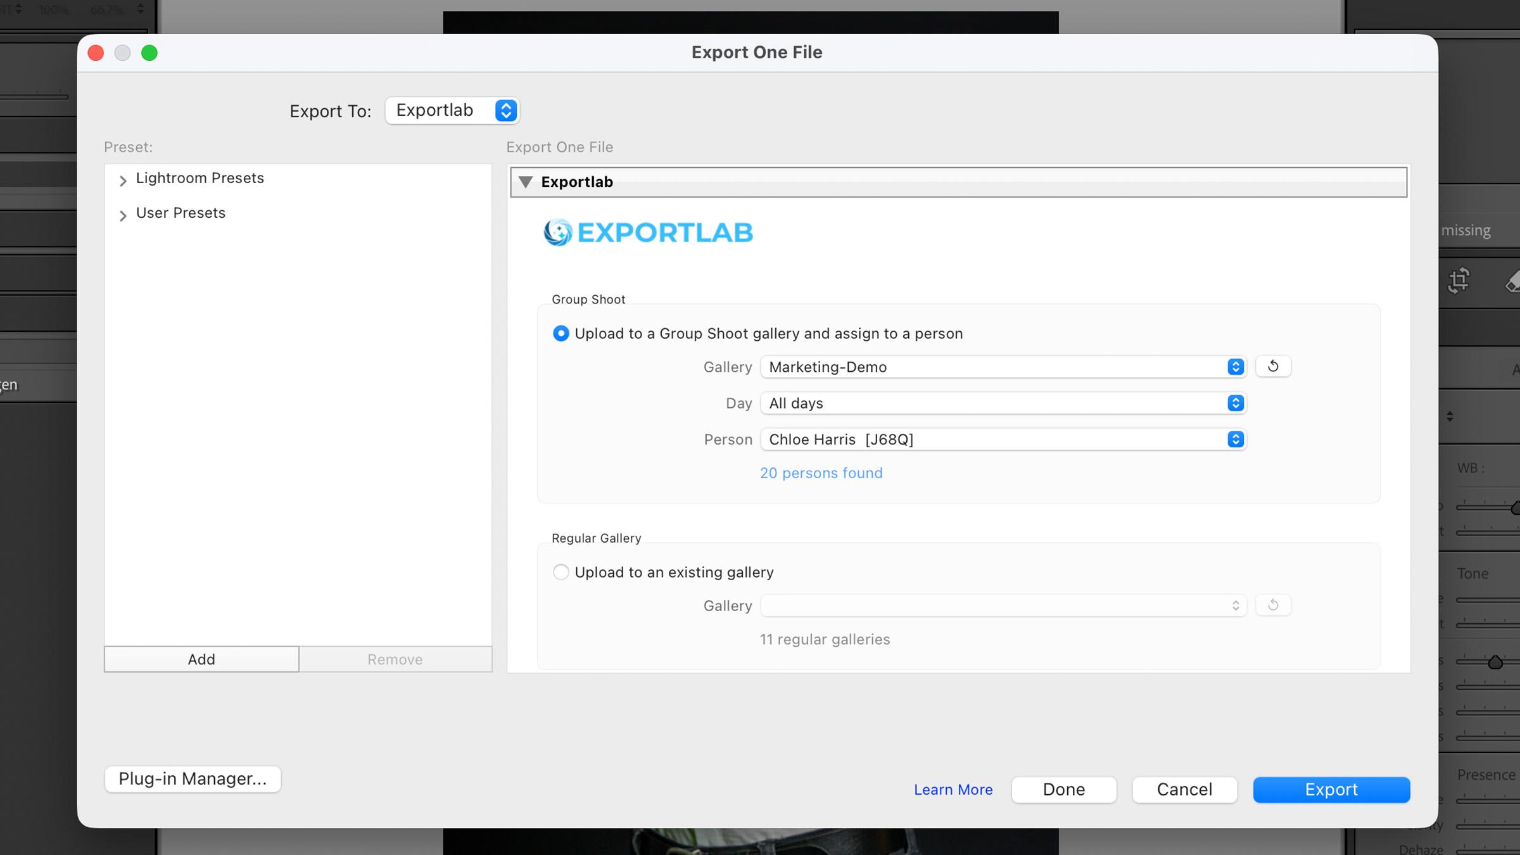Click the 11 regular galleries text
Viewport: 1520px width, 855px height.
pyautogui.click(x=825, y=640)
